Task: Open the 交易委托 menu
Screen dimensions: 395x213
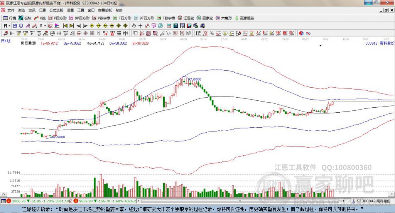Action: click(x=105, y=10)
